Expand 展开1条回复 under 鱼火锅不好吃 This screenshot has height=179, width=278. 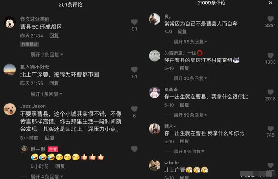46,94
